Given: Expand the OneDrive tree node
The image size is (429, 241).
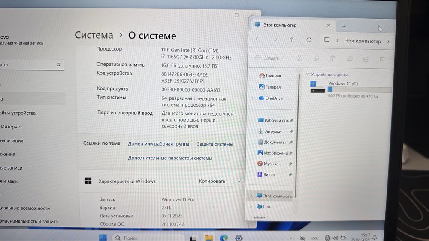Looking at the screenshot, I should click(253, 98).
